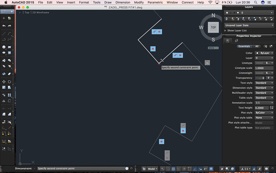
Task: Select the Rotate tool
Action: (x=10, y=82)
